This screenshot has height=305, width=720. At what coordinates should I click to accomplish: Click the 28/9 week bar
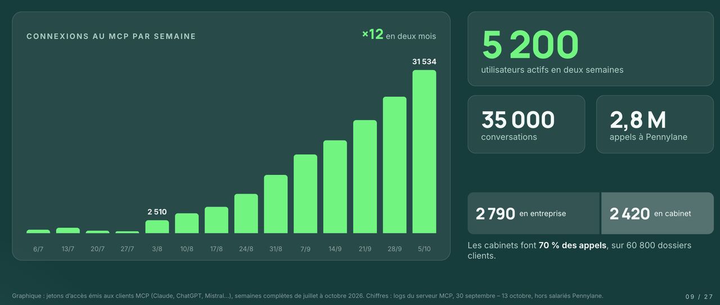395,165
